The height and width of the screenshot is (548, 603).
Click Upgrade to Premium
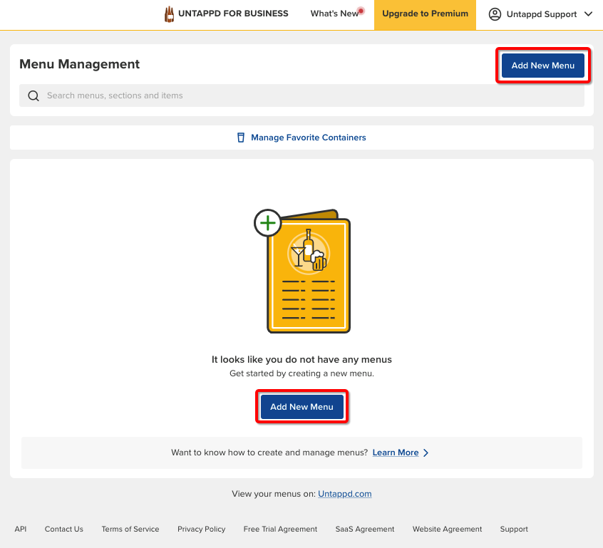pyautogui.click(x=425, y=15)
